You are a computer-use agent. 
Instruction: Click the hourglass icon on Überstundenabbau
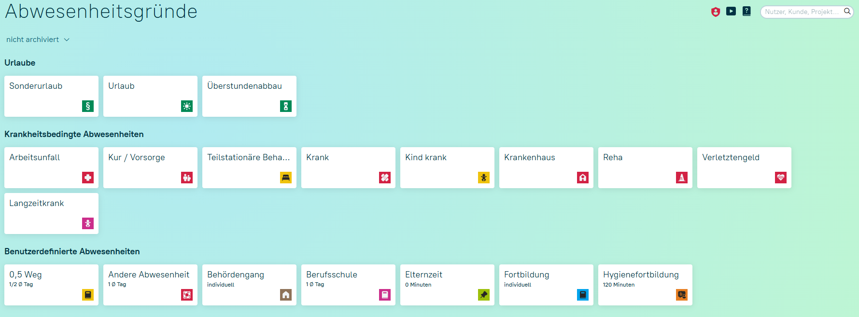pyautogui.click(x=286, y=106)
